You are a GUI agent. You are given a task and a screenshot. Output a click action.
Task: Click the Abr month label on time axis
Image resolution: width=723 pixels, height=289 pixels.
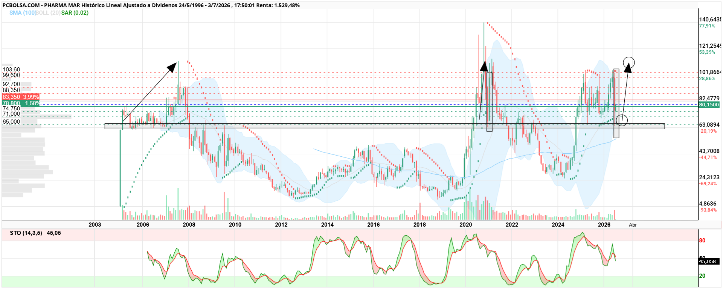pyautogui.click(x=633, y=225)
